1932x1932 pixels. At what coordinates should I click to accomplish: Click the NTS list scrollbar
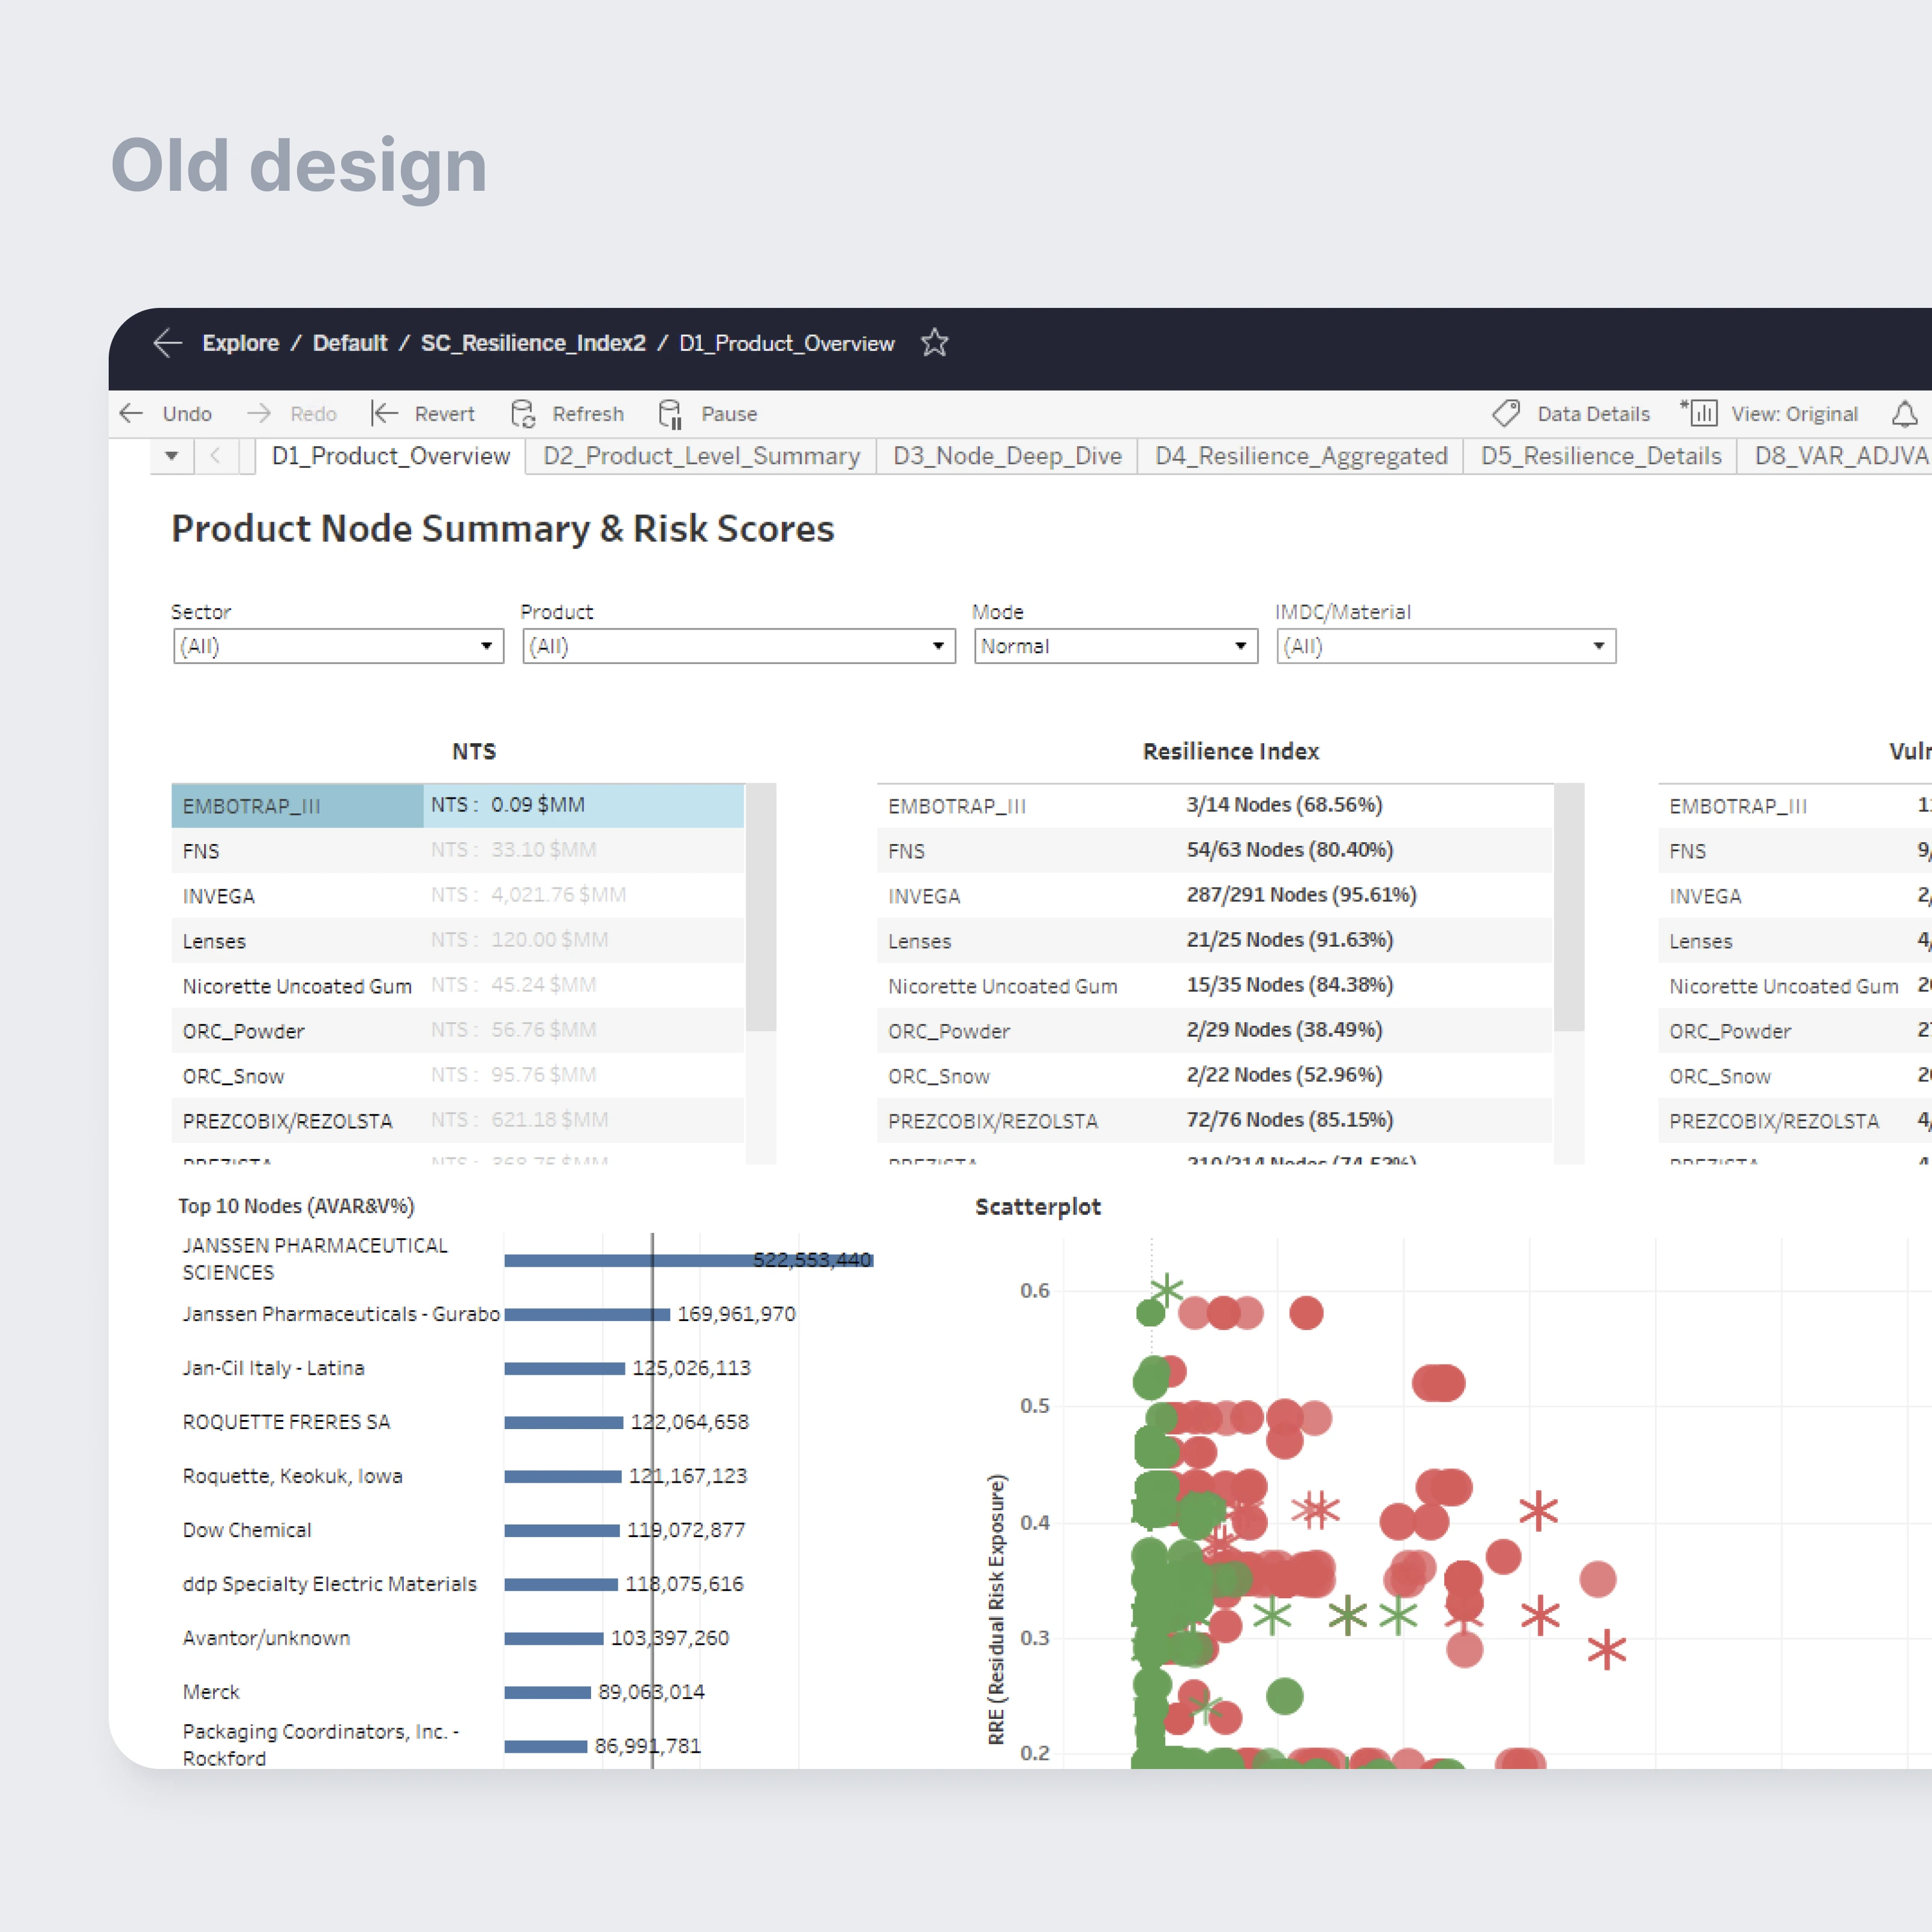click(x=761, y=906)
